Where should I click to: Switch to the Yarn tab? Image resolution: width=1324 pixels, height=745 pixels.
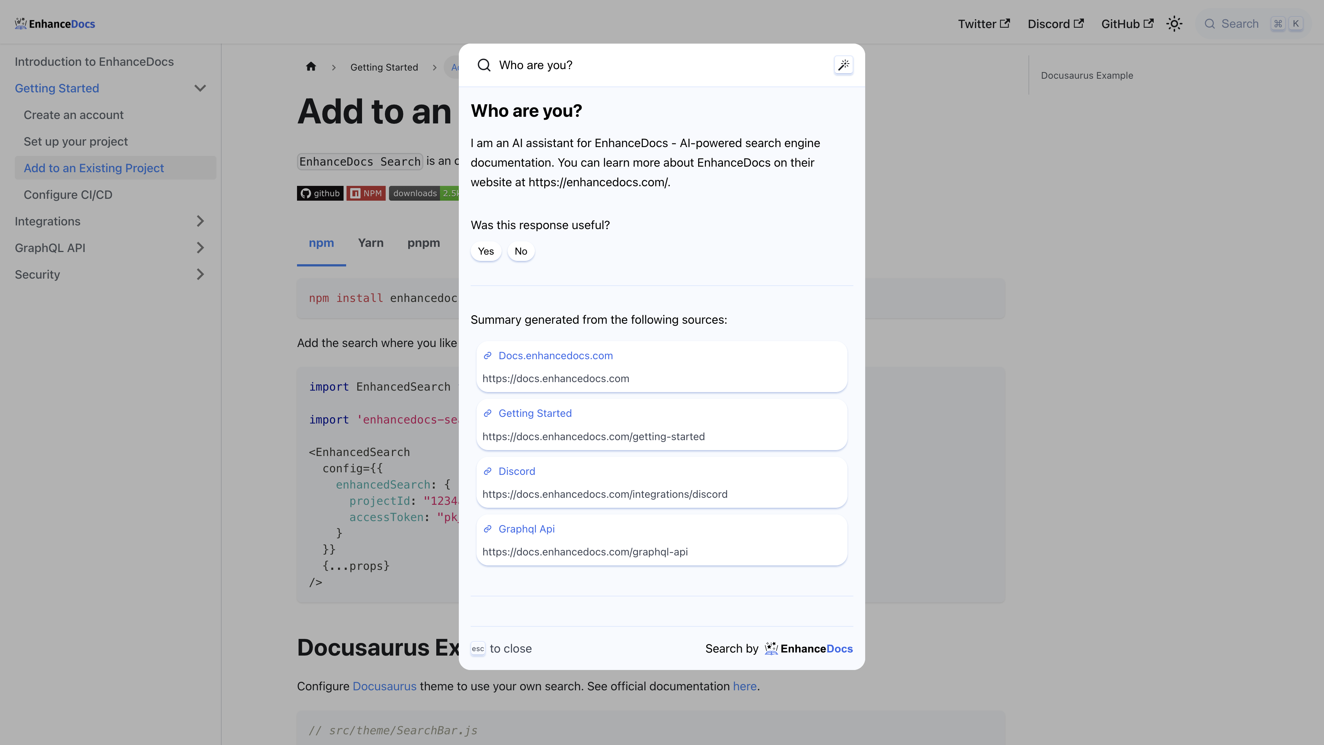pyautogui.click(x=371, y=243)
